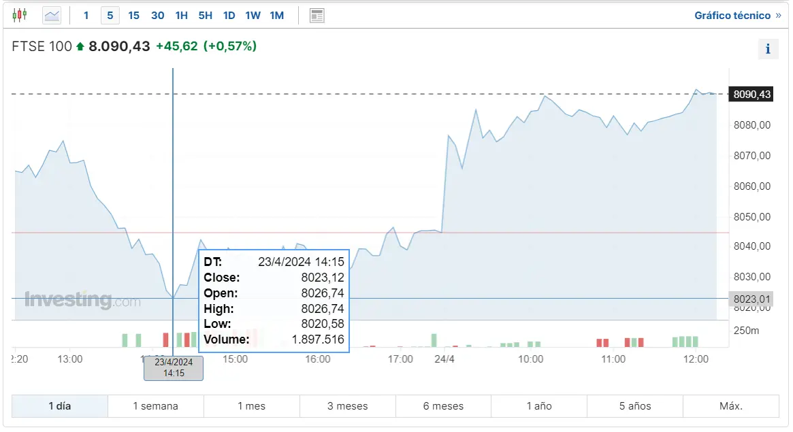The image size is (793, 432).
Task: Open the 1 semana range tab
Action: coord(155,406)
